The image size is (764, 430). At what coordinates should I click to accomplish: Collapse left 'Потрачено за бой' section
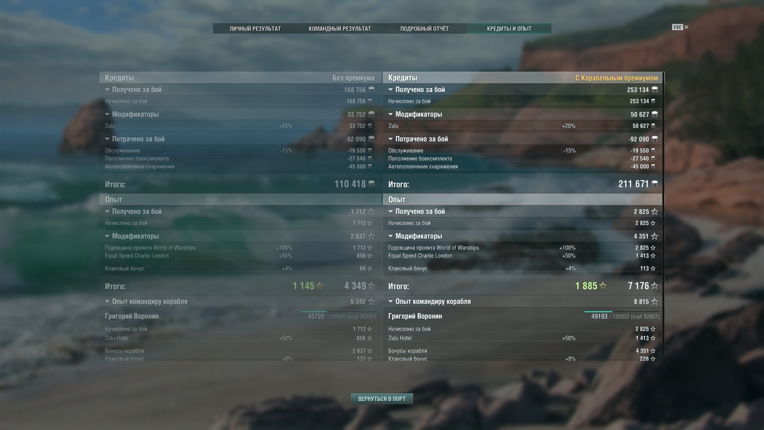pos(107,139)
